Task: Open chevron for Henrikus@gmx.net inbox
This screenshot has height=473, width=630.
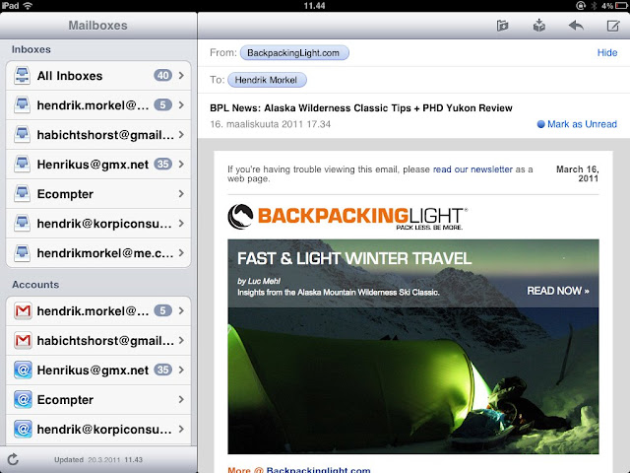Action: click(x=181, y=165)
